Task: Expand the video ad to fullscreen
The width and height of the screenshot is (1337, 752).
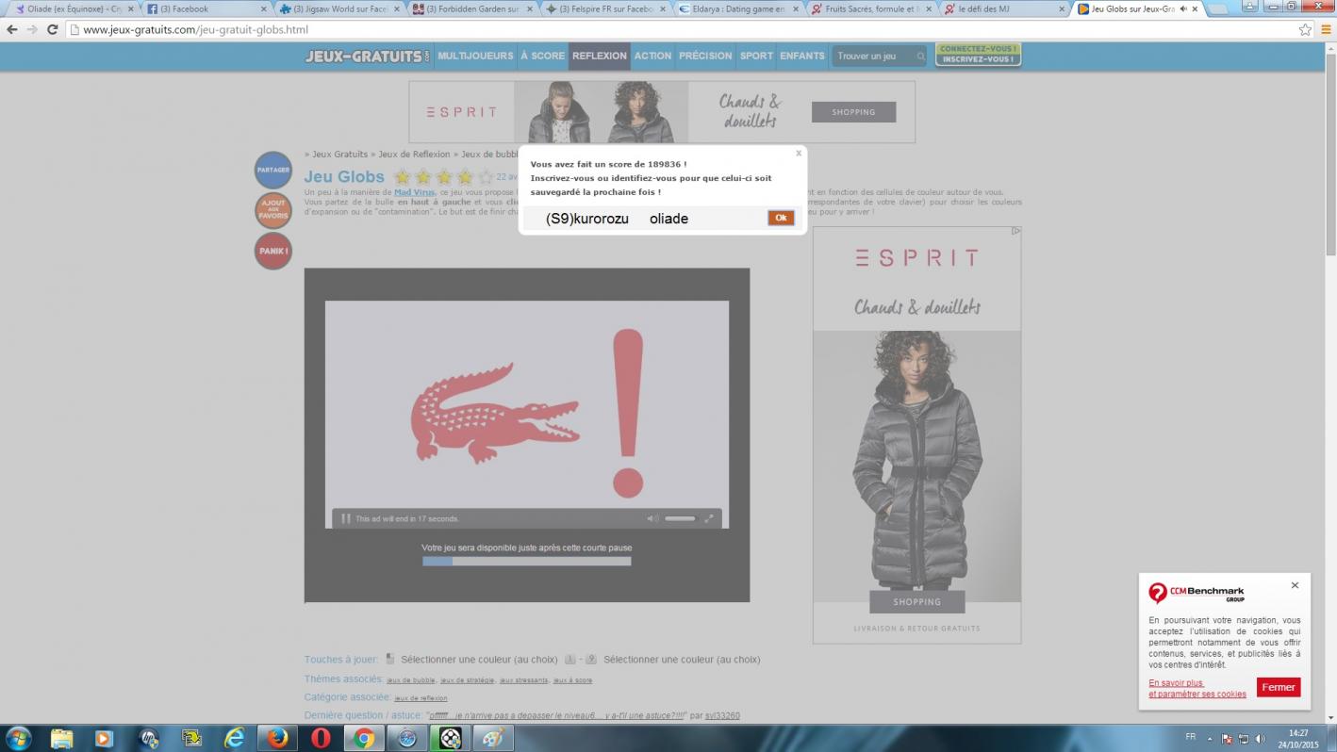Action: [709, 518]
